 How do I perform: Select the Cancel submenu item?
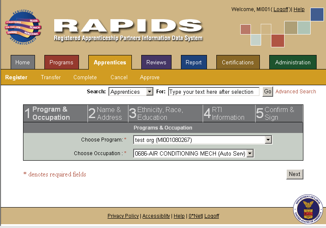pyautogui.click(x=119, y=77)
